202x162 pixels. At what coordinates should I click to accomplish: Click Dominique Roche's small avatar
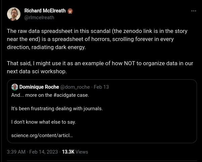coord(15,87)
